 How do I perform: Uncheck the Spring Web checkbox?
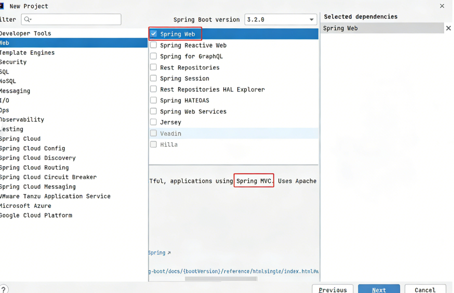click(x=154, y=34)
